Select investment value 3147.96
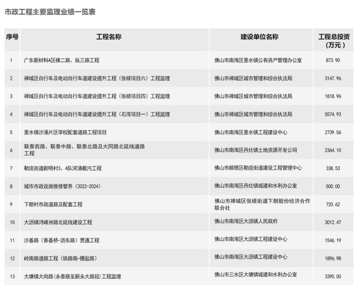Image resolution: width=359 pixels, height=296 pixels. click(x=333, y=78)
